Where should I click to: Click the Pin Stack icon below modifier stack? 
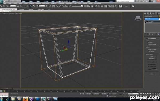(x=146, y=34)
